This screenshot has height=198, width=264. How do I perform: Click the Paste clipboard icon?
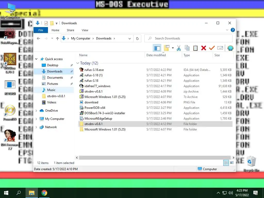pyautogui.click(x=195, y=48)
